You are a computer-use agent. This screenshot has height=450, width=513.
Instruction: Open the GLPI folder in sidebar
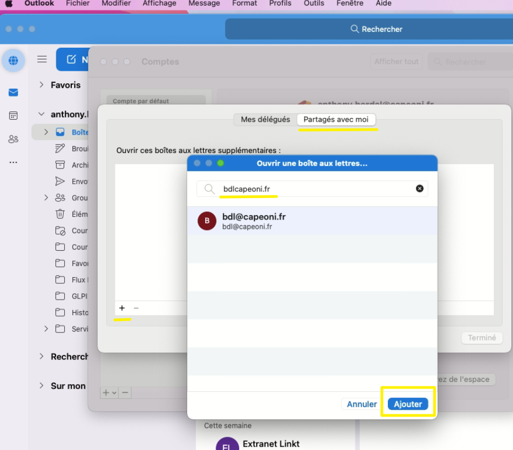[x=72, y=296]
